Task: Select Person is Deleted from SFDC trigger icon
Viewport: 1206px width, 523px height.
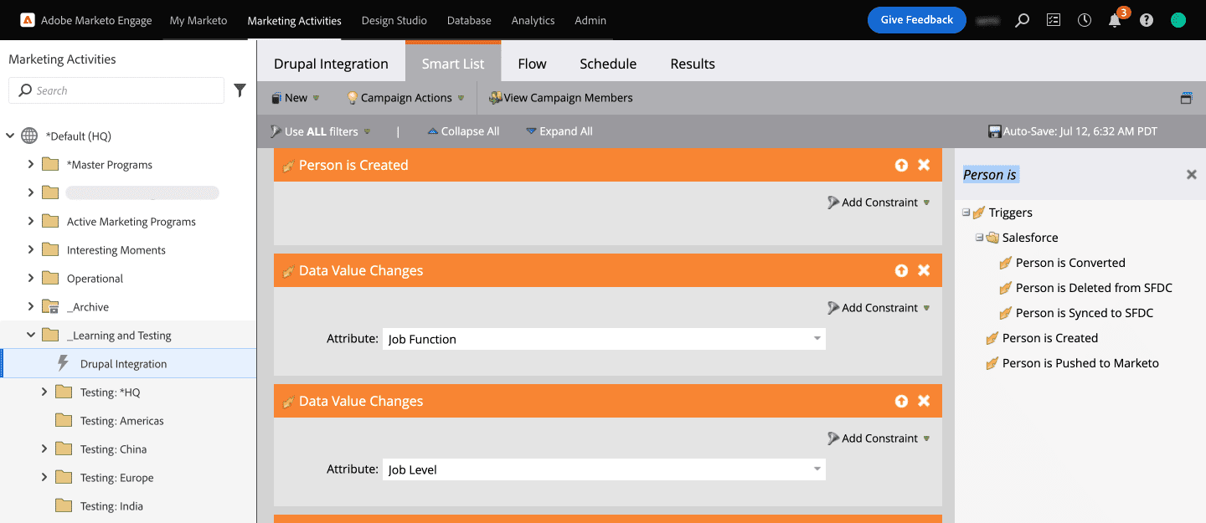Action: coord(1006,288)
